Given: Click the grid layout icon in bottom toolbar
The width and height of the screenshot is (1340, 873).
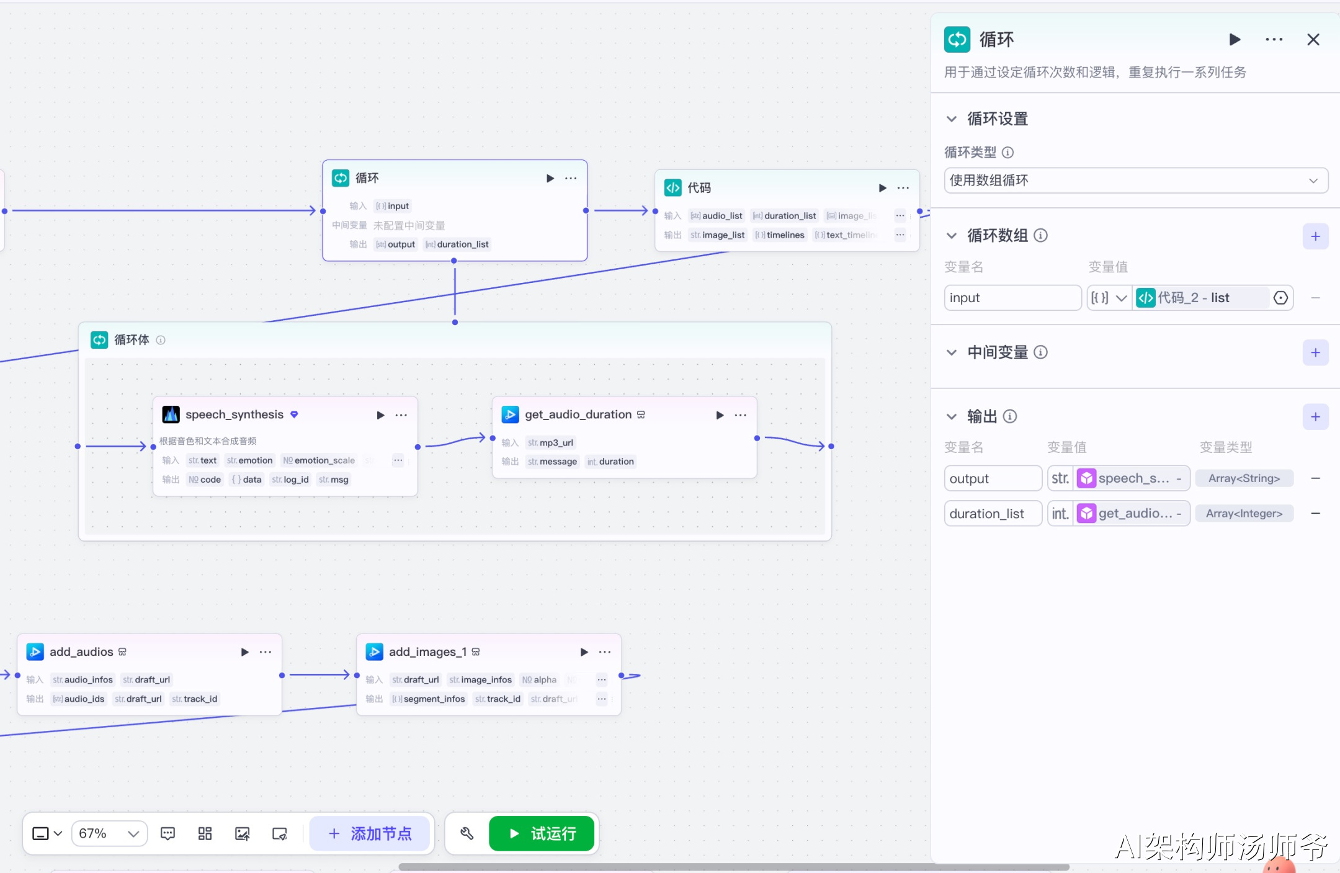Looking at the screenshot, I should 205,833.
